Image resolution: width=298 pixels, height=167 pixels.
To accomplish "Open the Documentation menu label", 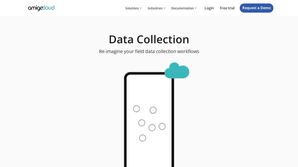I will [x=182, y=8].
